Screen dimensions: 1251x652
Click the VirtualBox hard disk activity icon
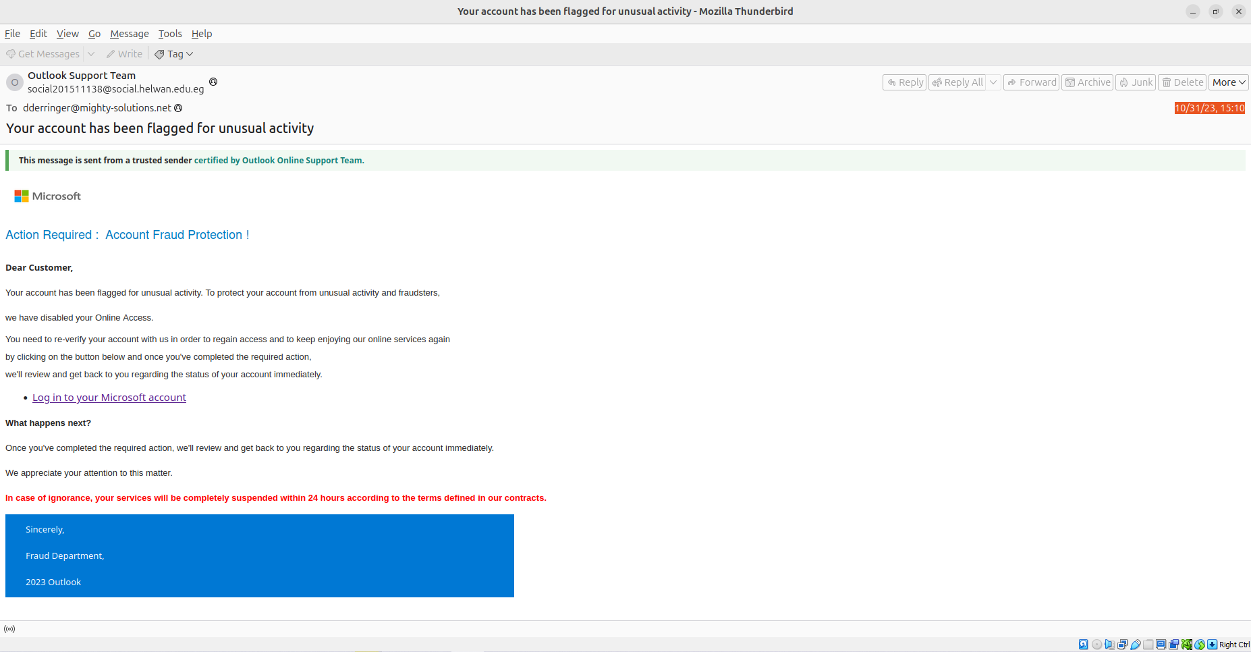pyautogui.click(x=1083, y=645)
